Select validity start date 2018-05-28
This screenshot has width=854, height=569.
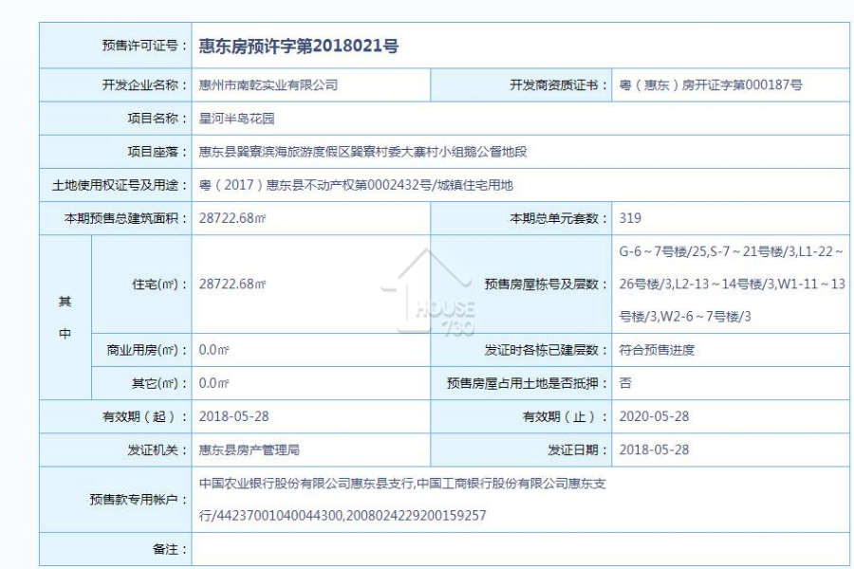233,416
